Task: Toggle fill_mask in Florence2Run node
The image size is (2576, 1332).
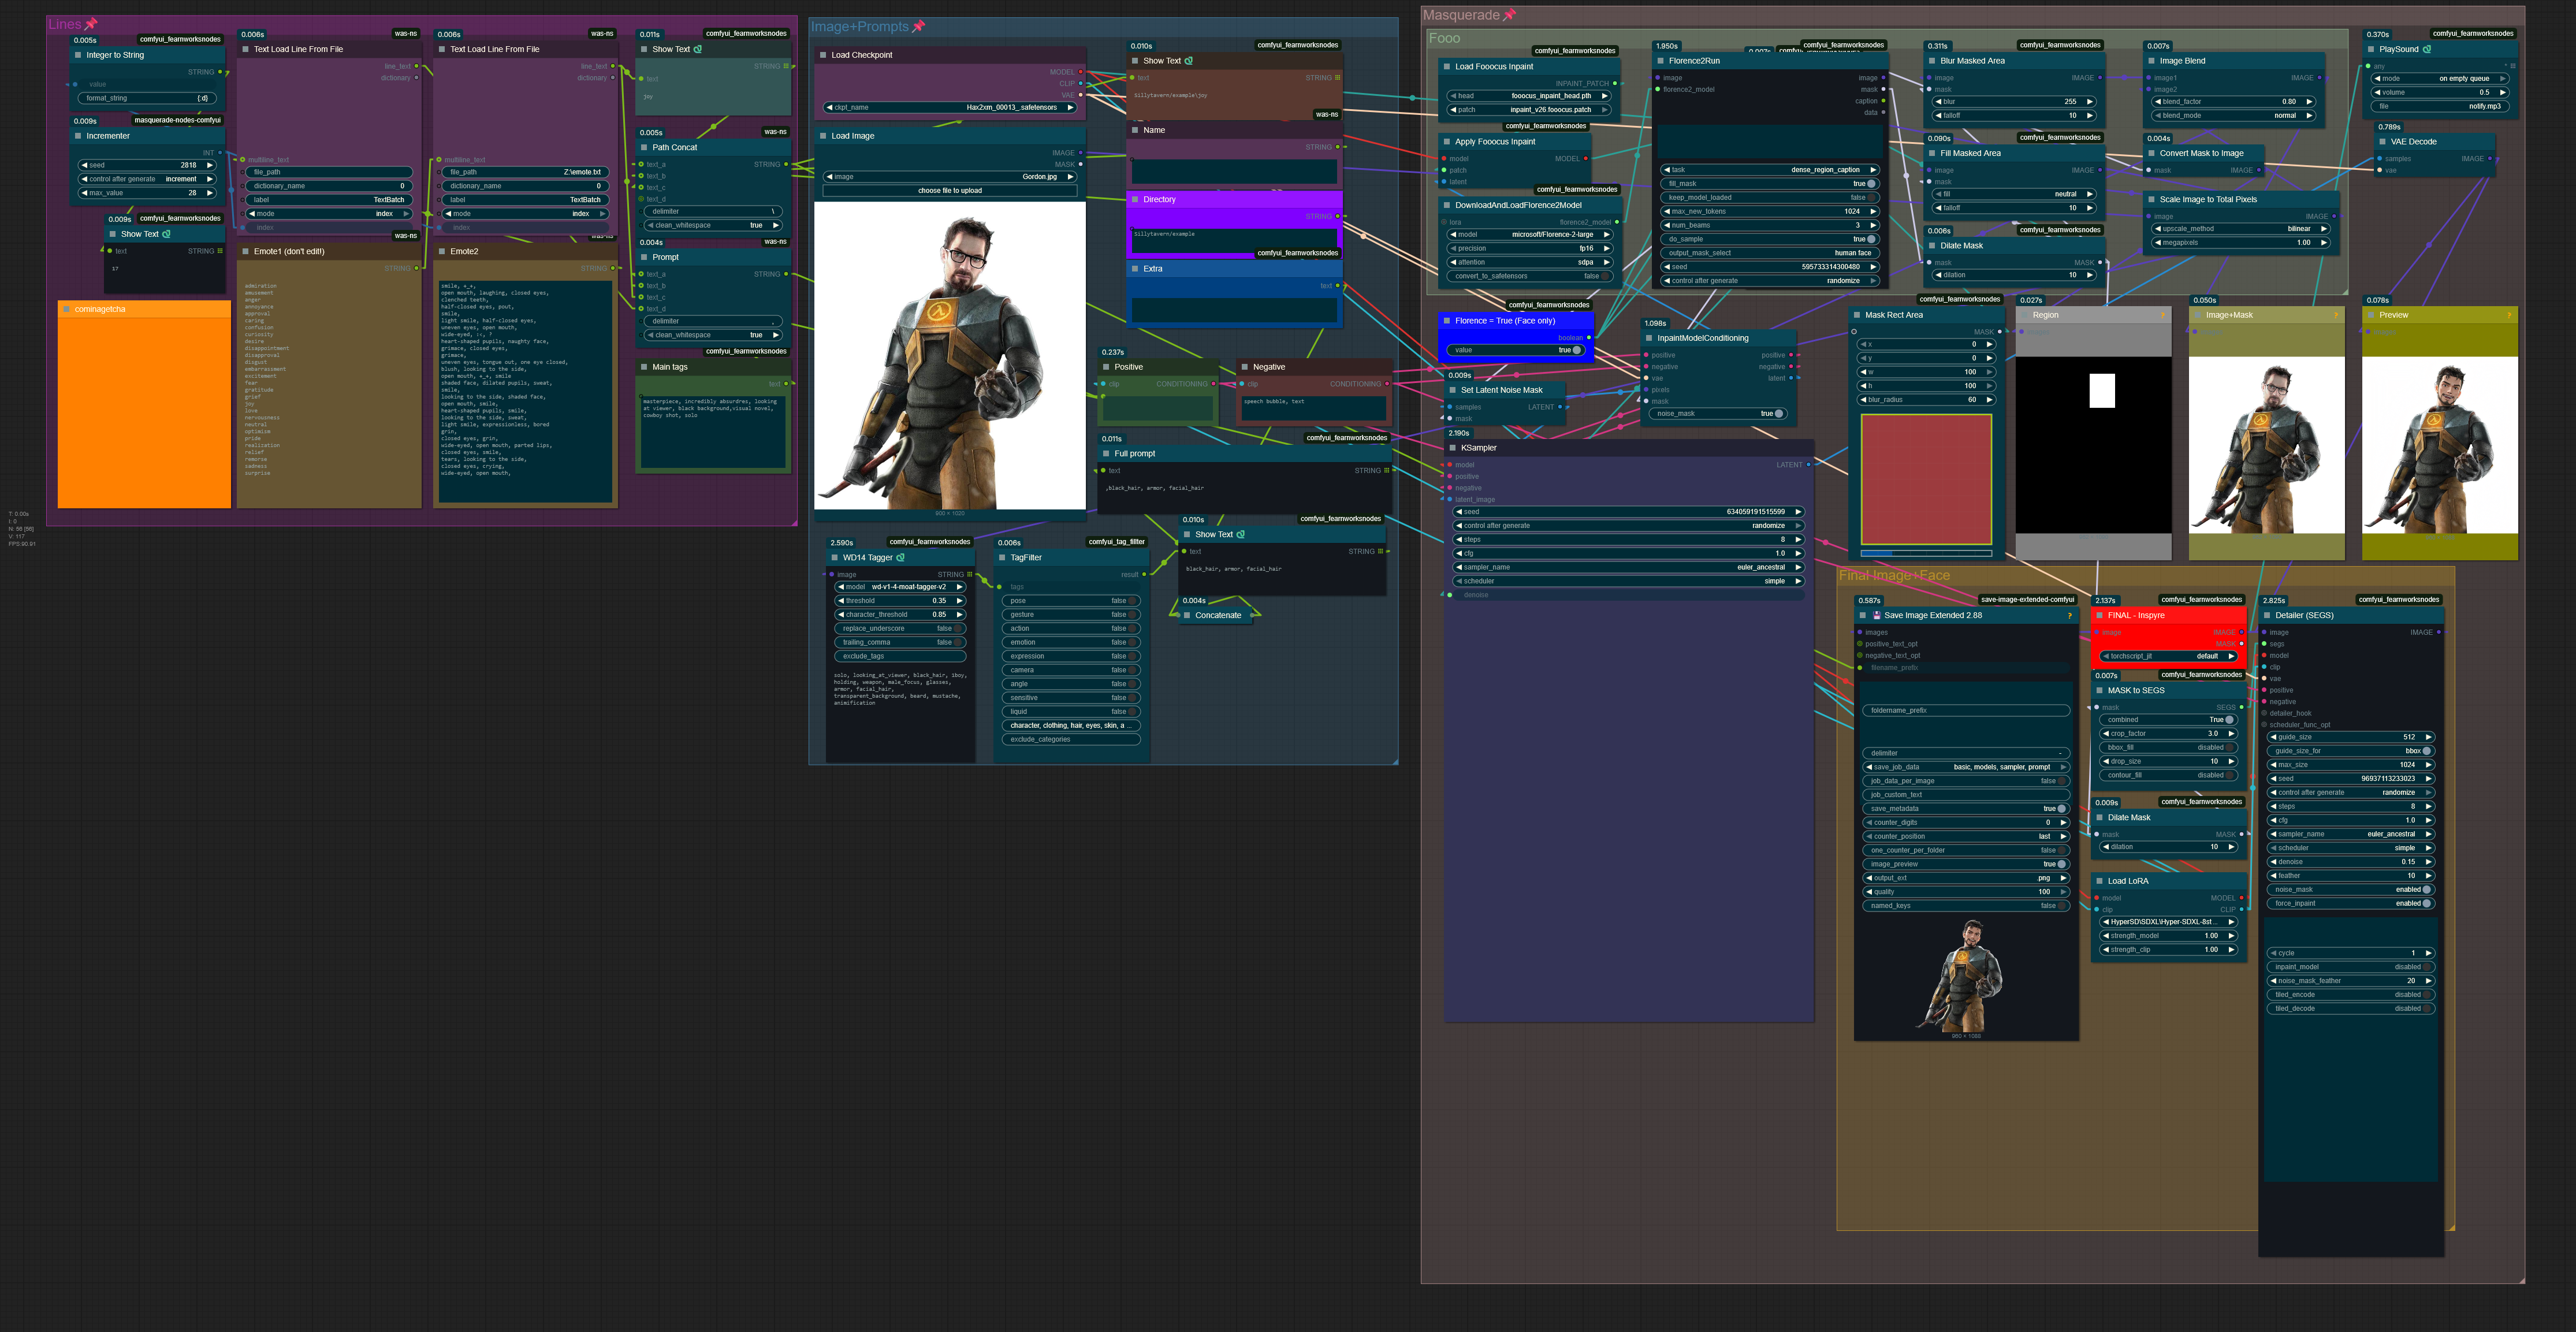Action: click(x=1870, y=184)
